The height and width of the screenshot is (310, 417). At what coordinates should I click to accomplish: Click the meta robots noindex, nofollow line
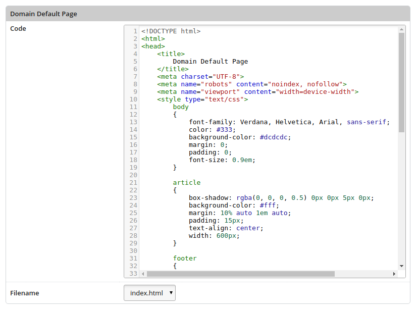(252, 84)
